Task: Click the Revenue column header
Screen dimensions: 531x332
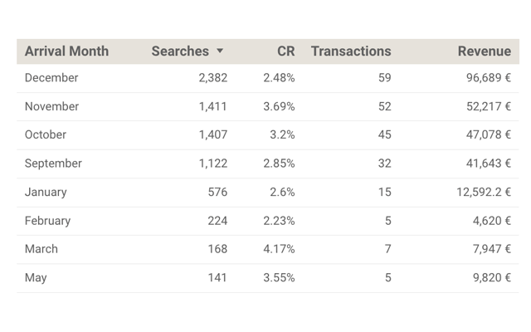Action: coord(484,51)
